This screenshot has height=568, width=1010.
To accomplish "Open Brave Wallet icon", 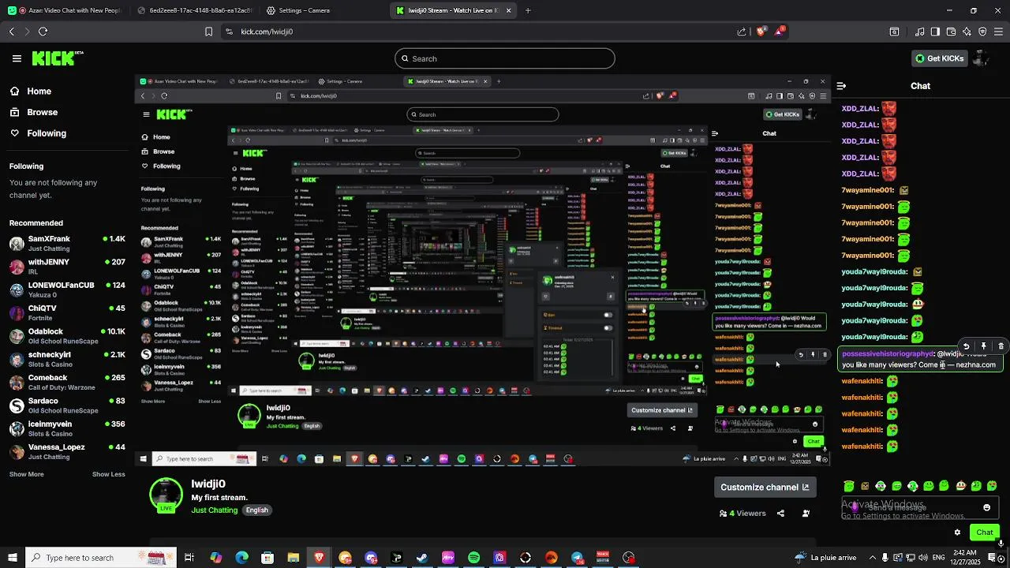I will tap(951, 32).
